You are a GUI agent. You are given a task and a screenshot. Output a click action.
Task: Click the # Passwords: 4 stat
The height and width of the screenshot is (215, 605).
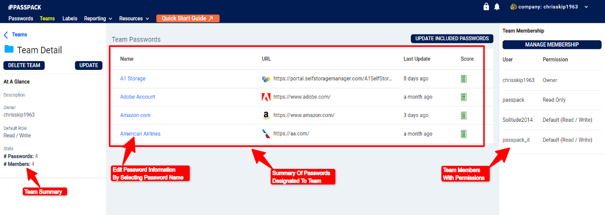(21, 156)
